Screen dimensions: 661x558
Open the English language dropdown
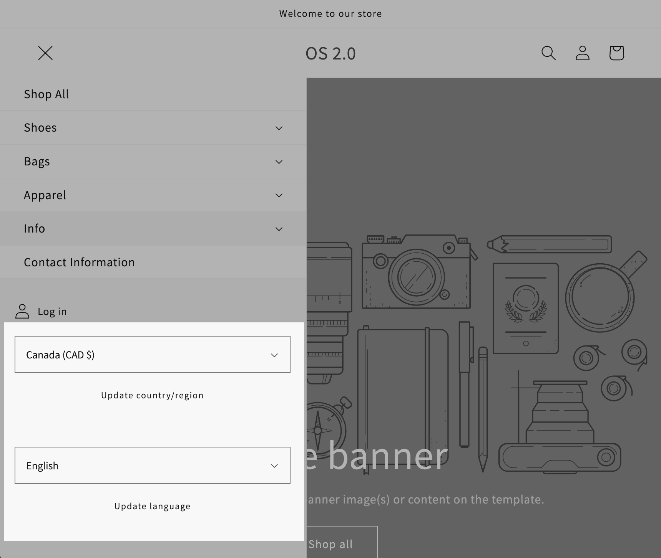point(152,466)
